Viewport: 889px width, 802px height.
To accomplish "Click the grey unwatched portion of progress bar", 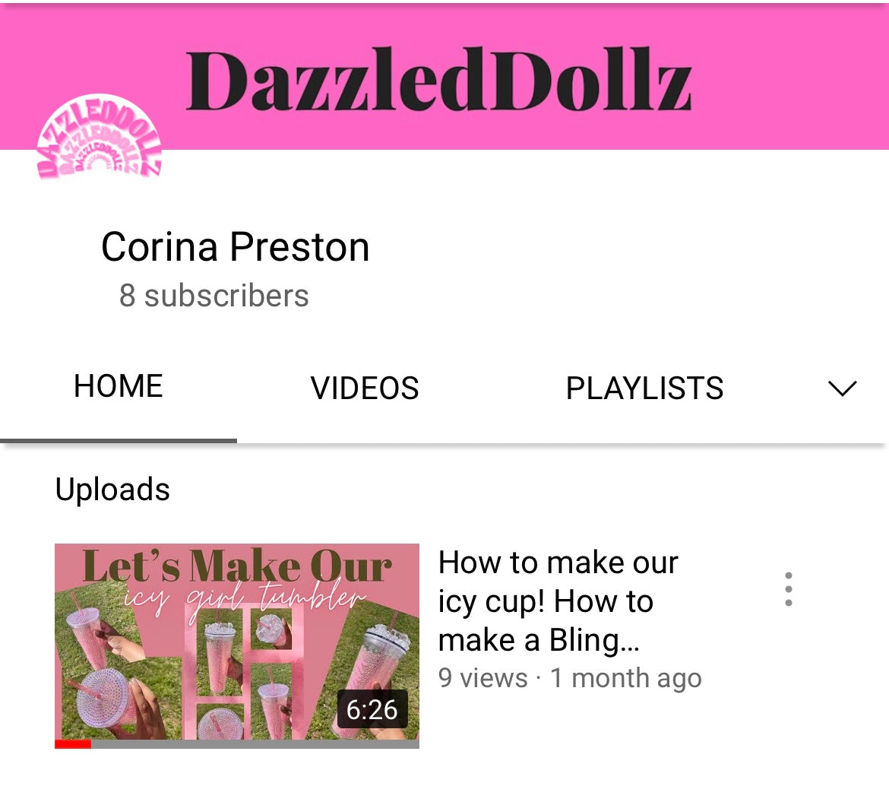I will click(255, 744).
